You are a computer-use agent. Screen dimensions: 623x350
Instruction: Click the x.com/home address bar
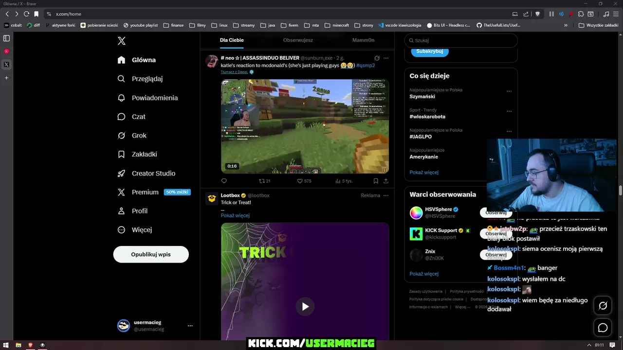(x=69, y=14)
